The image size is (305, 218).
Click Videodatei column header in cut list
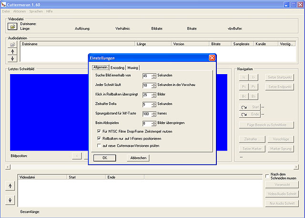pos(42,177)
